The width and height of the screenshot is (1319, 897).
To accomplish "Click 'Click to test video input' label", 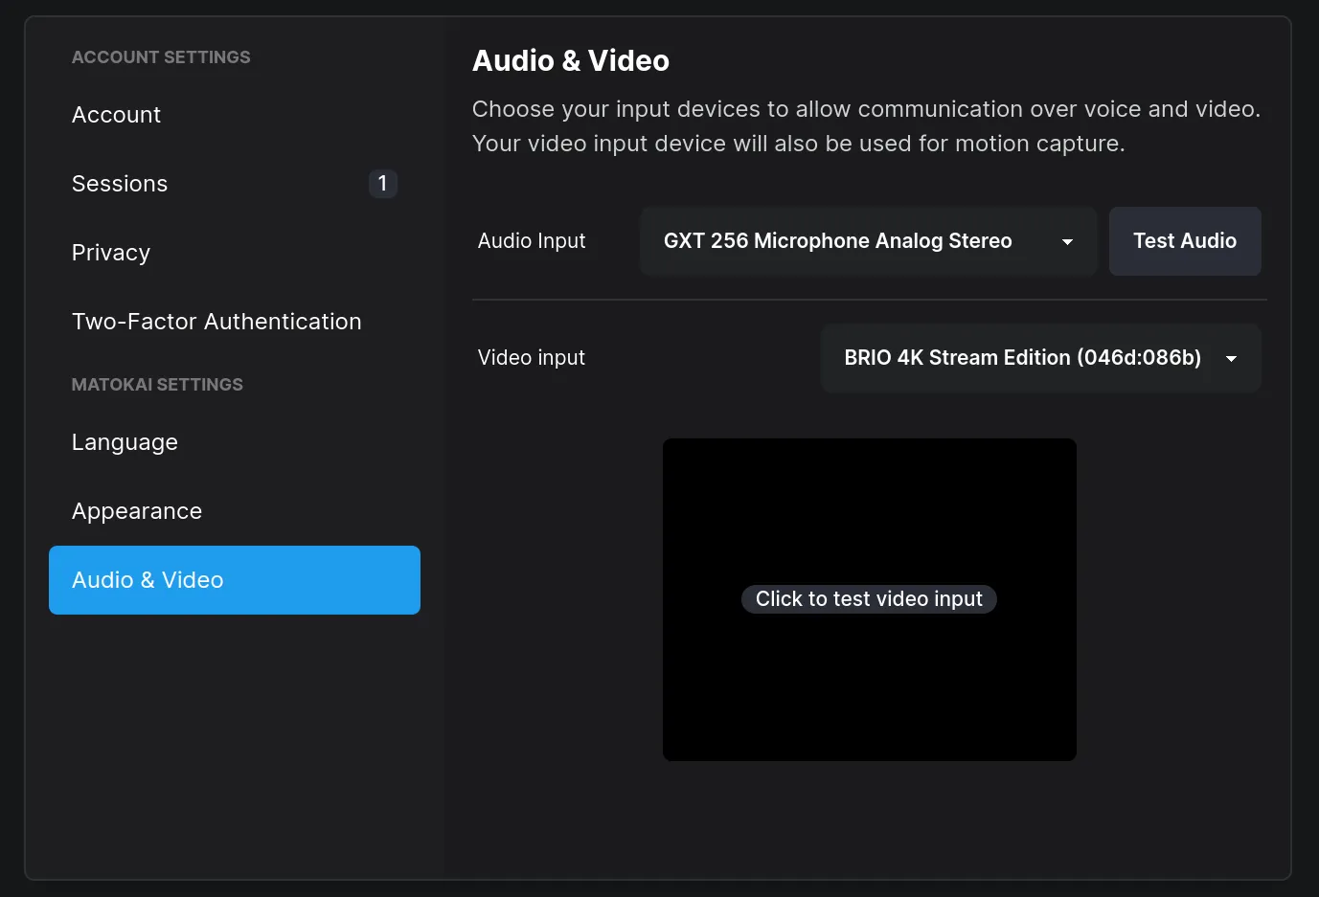I will point(869,599).
